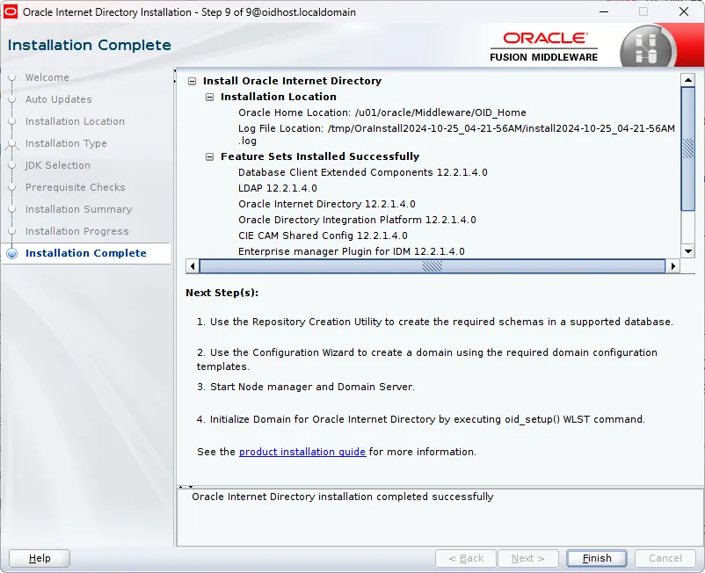The height and width of the screenshot is (573, 705).
Task: Click the Feature Sets Installed Successfully heading
Action: pyautogui.click(x=320, y=156)
